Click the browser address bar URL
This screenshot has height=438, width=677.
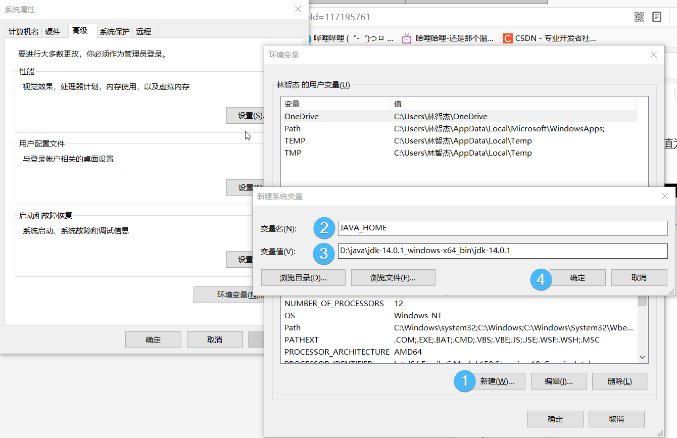click(x=338, y=17)
